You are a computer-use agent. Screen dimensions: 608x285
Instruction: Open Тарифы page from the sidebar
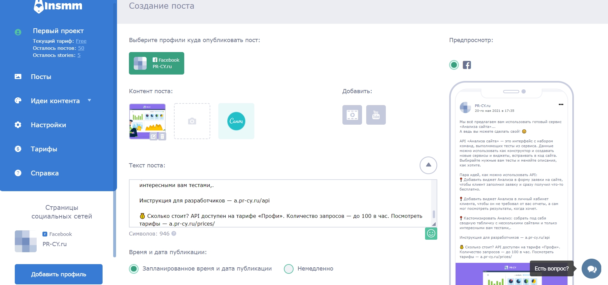pyautogui.click(x=44, y=149)
